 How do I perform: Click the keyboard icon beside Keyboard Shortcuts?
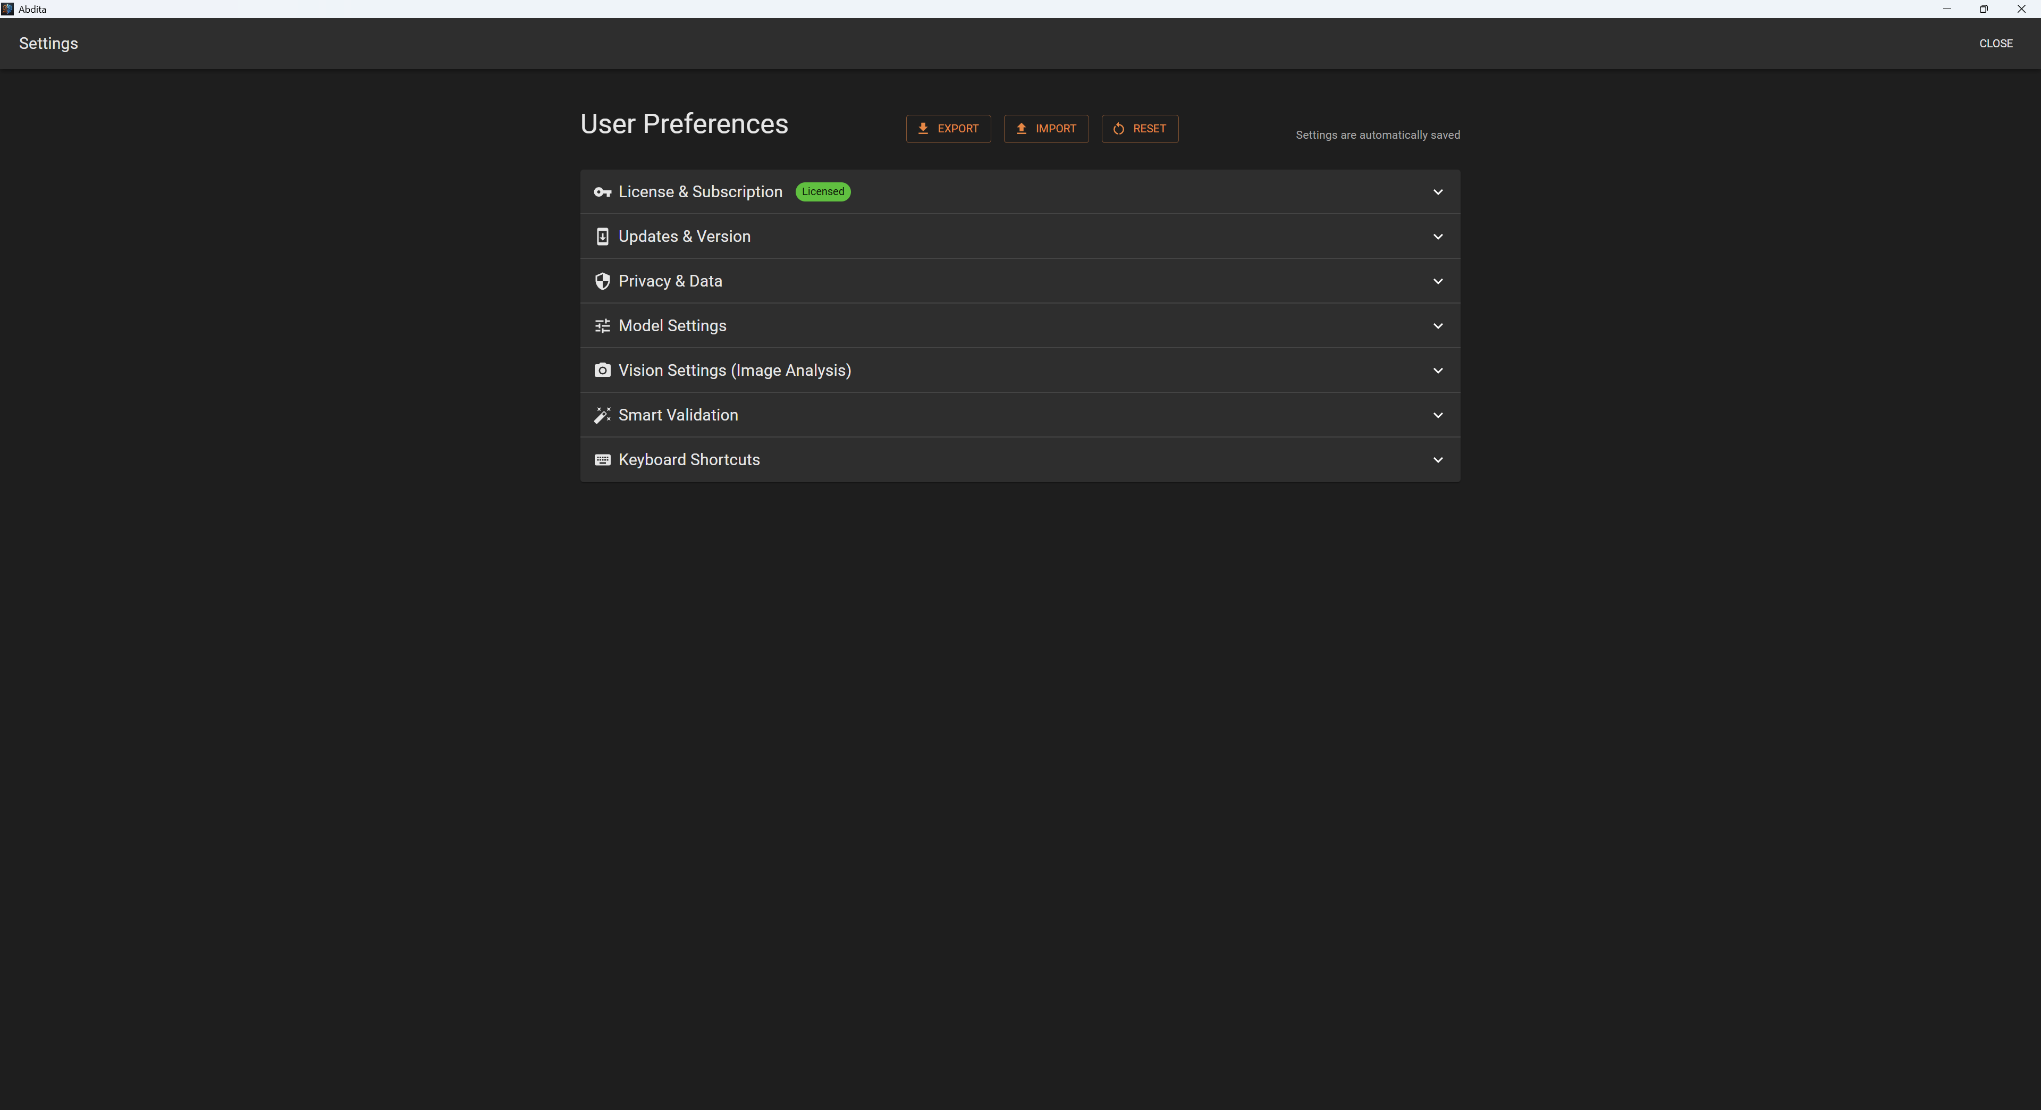tap(602, 459)
